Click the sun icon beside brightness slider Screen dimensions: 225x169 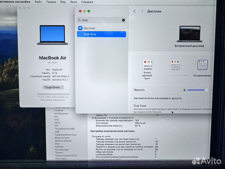click(x=184, y=90)
